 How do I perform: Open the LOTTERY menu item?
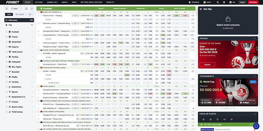(x=39, y=2)
